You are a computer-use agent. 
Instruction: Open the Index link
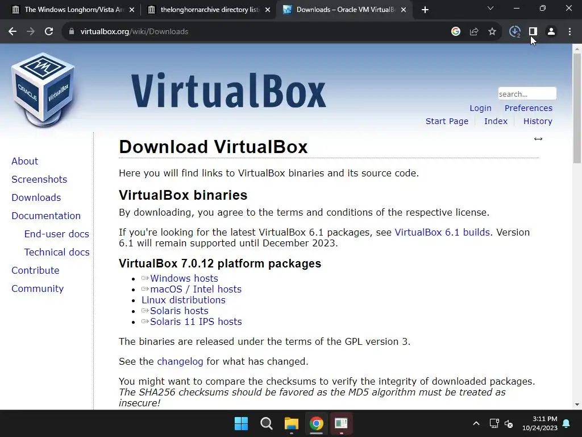[x=496, y=121]
